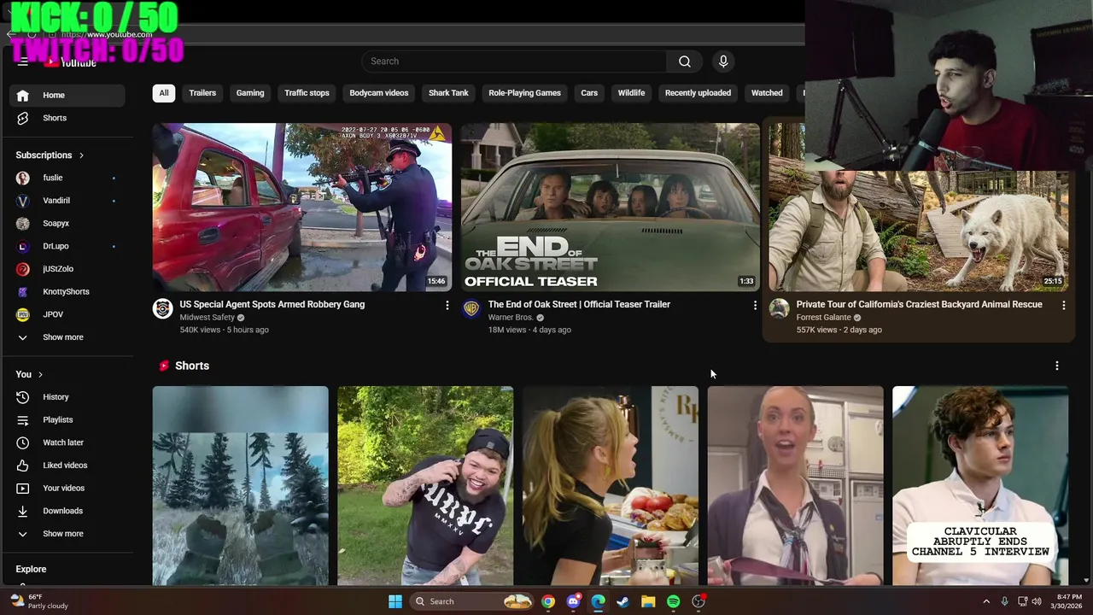Select the Bodycam videos filter chip
This screenshot has width=1093, height=615.
[x=379, y=93]
